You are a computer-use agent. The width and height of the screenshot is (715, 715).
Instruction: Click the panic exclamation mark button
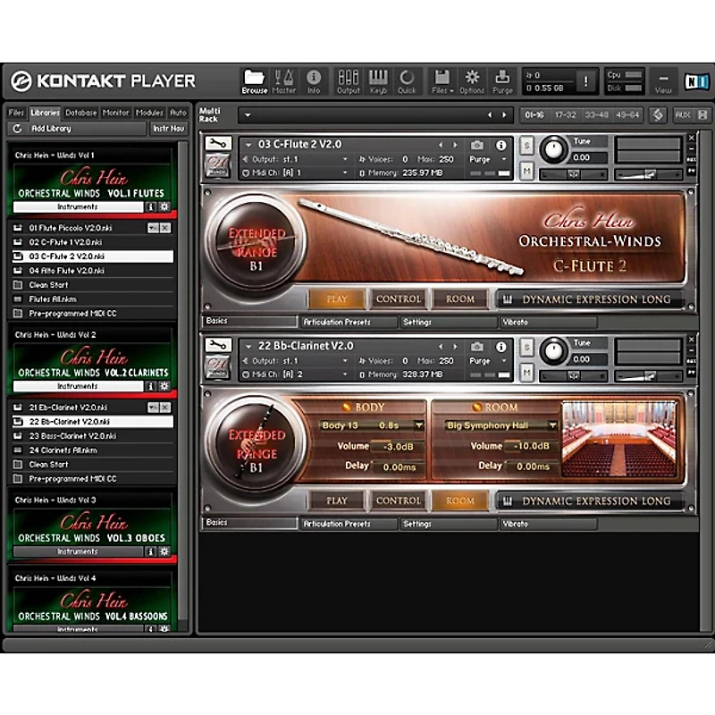pyautogui.click(x=586, y=81)
